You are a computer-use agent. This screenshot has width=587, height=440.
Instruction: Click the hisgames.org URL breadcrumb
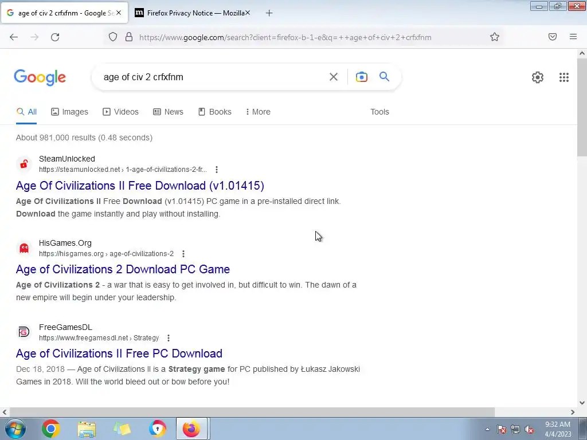[106, 254]
